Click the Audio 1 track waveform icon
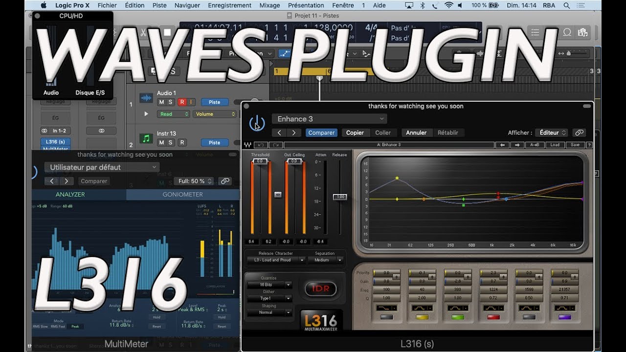Viewport: 626px width, 352px height. tap(146, 98)
